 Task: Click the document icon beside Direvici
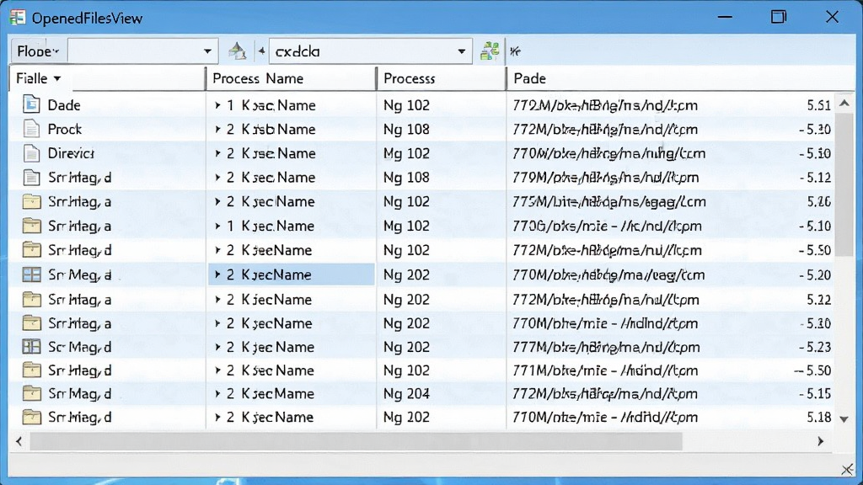tap(31, 153)
